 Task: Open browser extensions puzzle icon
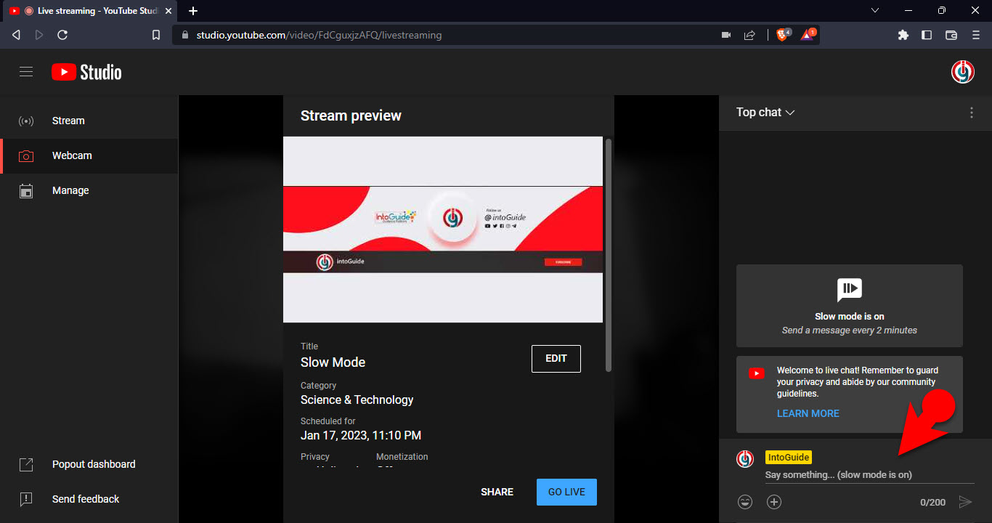point(903,35)
